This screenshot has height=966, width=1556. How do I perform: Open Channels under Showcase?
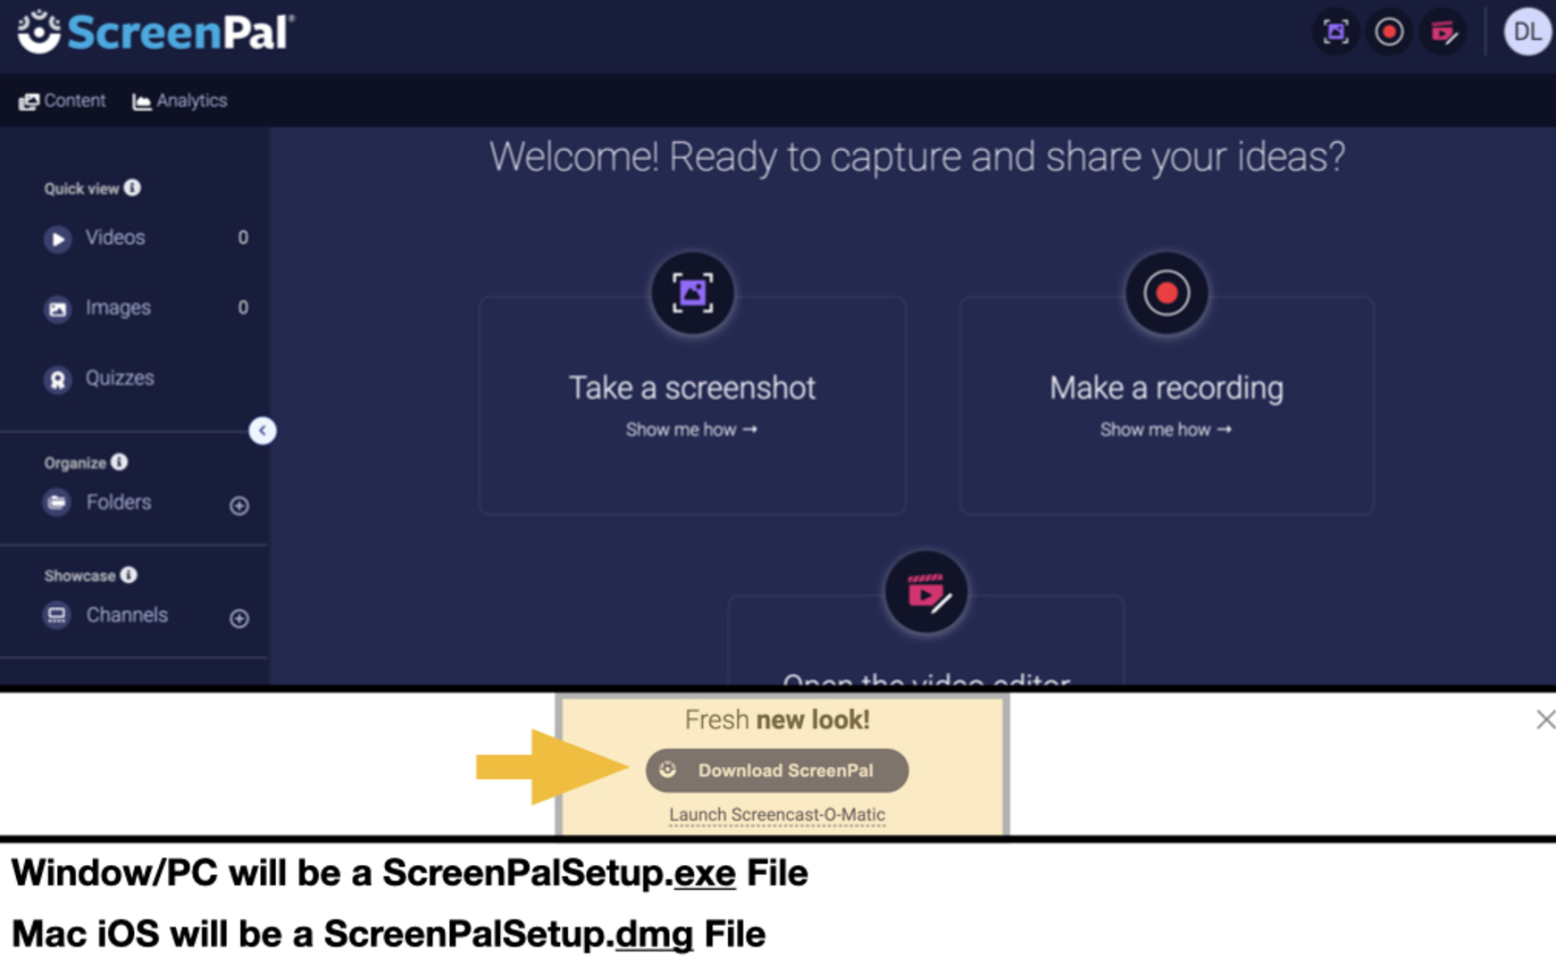point(126,614)
